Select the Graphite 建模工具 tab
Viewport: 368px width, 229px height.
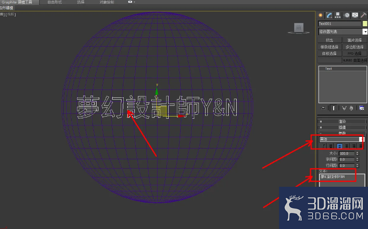pyautogui.click(x=17, y=2)
